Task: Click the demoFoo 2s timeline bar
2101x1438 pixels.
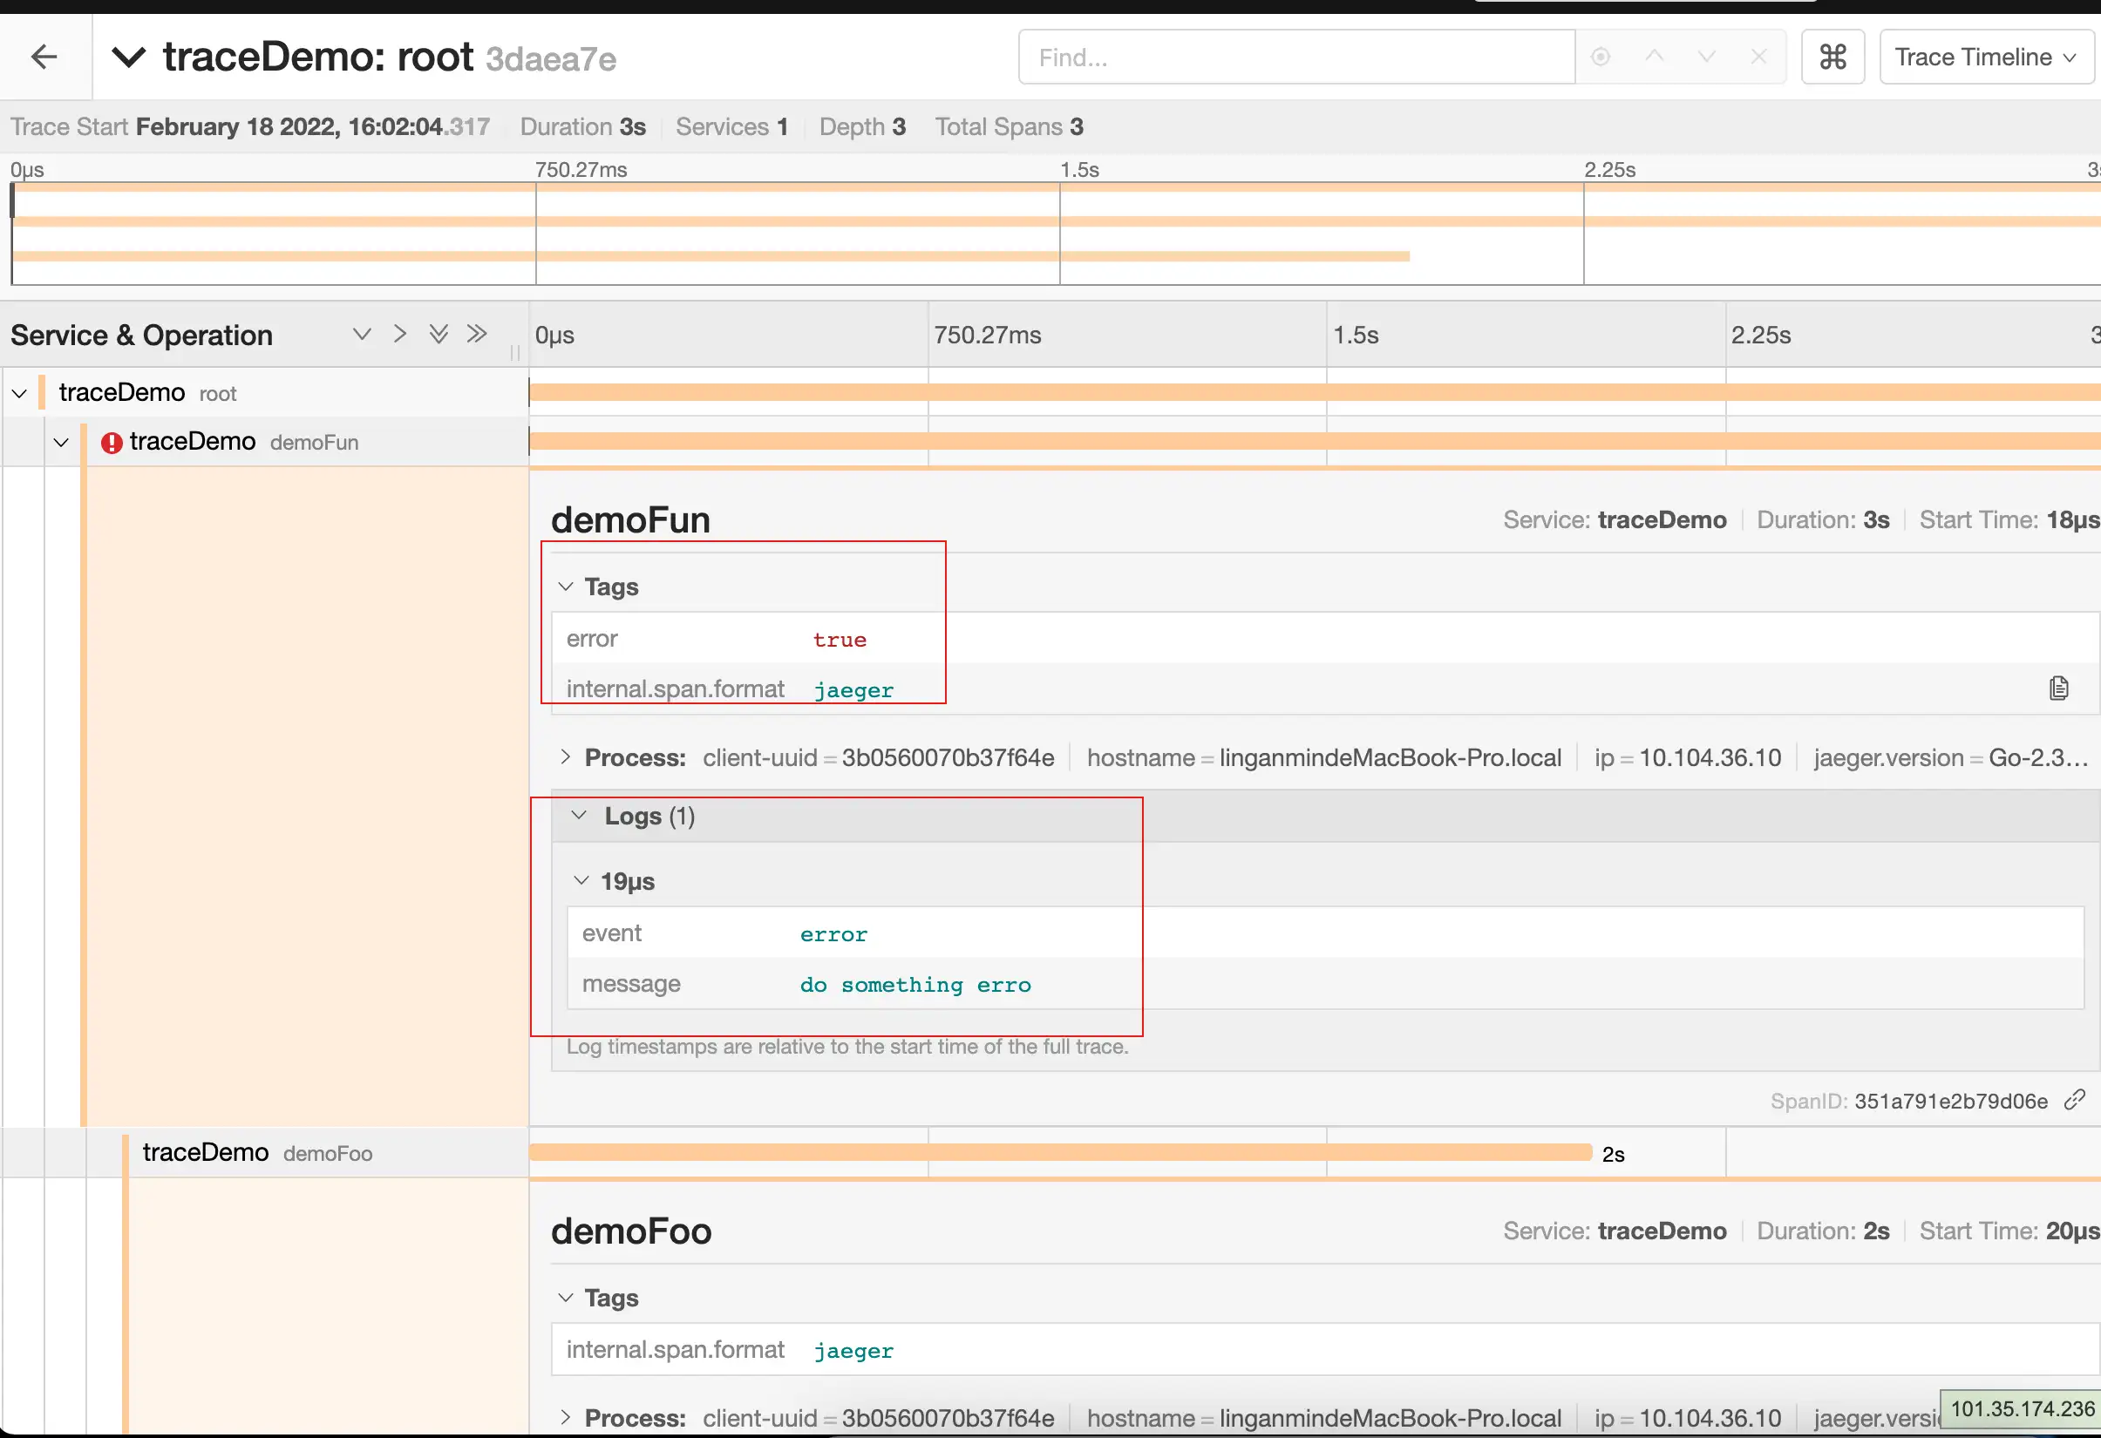Action: point(1060,1152)
